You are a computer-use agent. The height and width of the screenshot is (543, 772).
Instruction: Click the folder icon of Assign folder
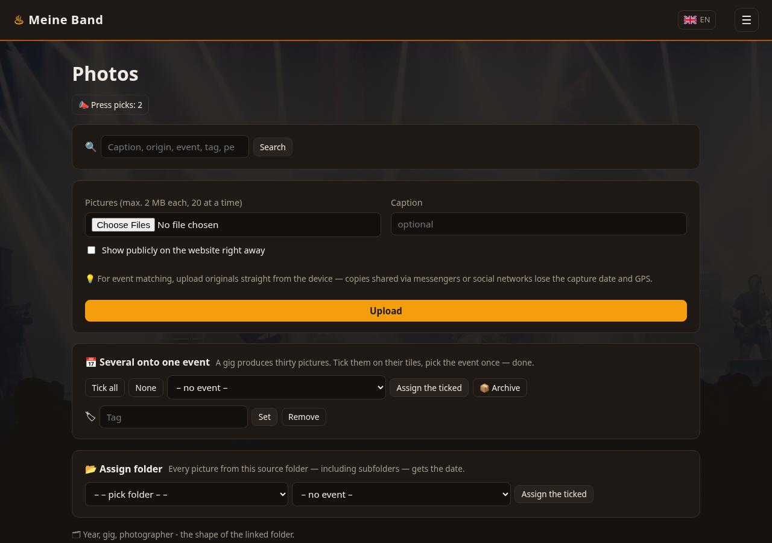pos(91,469)
